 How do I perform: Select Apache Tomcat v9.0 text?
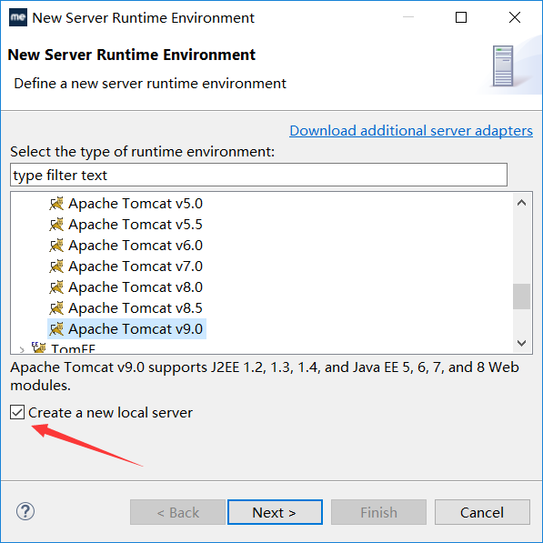click(x=136, y=329)
